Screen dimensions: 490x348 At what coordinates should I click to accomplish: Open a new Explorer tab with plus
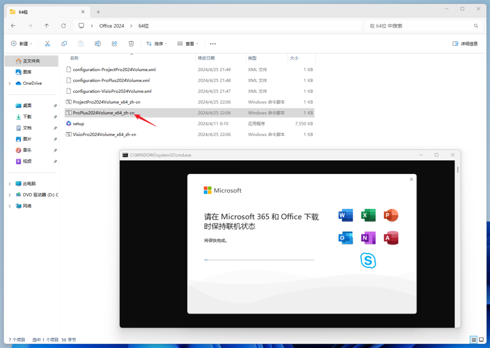(98, 12)
